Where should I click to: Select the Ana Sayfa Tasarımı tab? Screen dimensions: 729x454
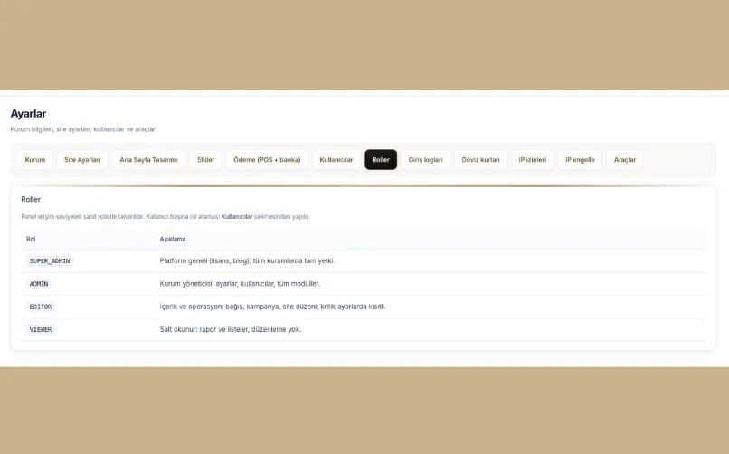[148, 160]
